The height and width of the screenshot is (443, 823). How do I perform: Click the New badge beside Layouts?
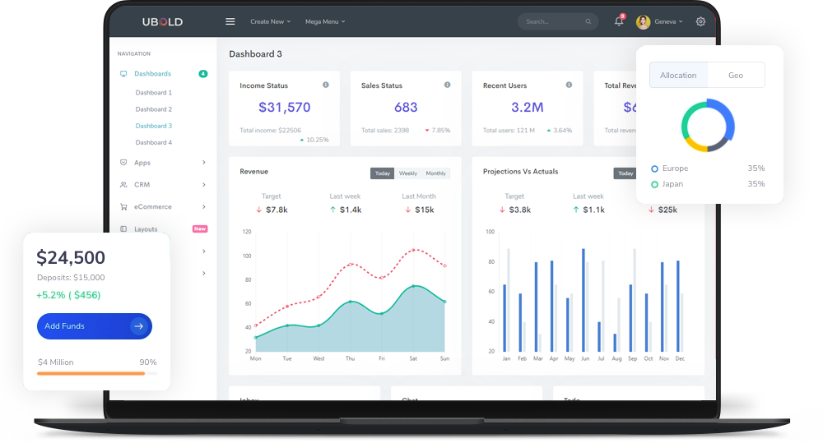[x=200, y=228]
